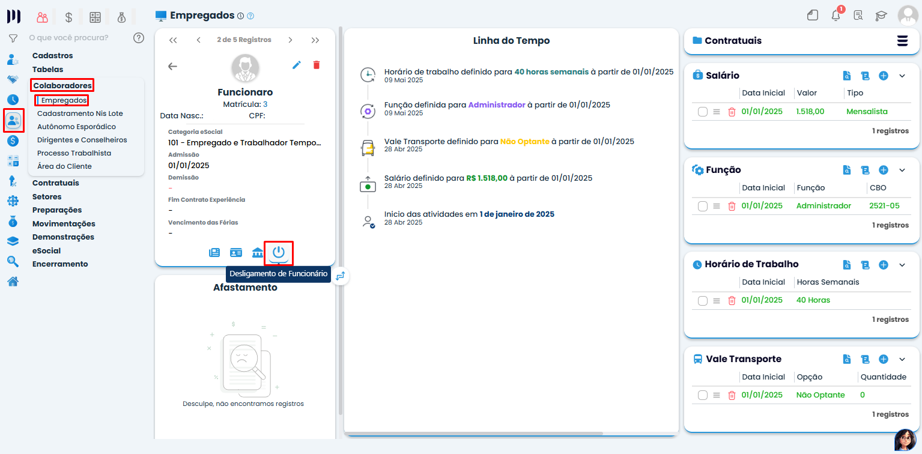The height and width of the screenshot is (454, 922).
Task: Click in the 'O que você procura?' search field
Action: coord(78,38)
